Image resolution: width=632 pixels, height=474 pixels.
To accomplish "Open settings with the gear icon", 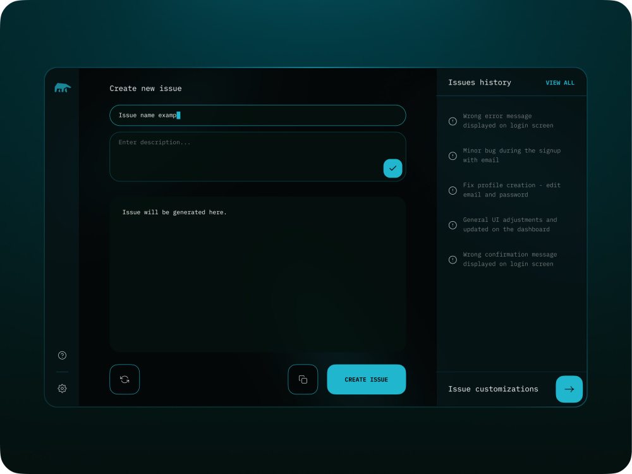I will coord(62,388).
